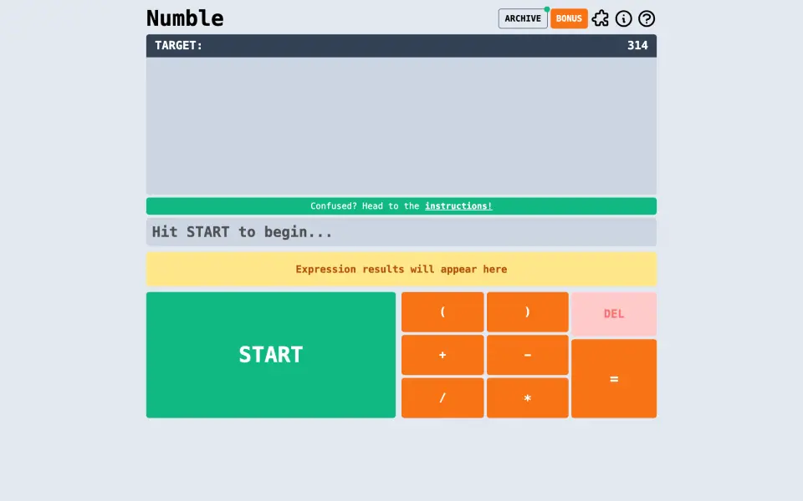The image size is (803, 501).
Task: Click the minus operator key
Action: [528, 355]
